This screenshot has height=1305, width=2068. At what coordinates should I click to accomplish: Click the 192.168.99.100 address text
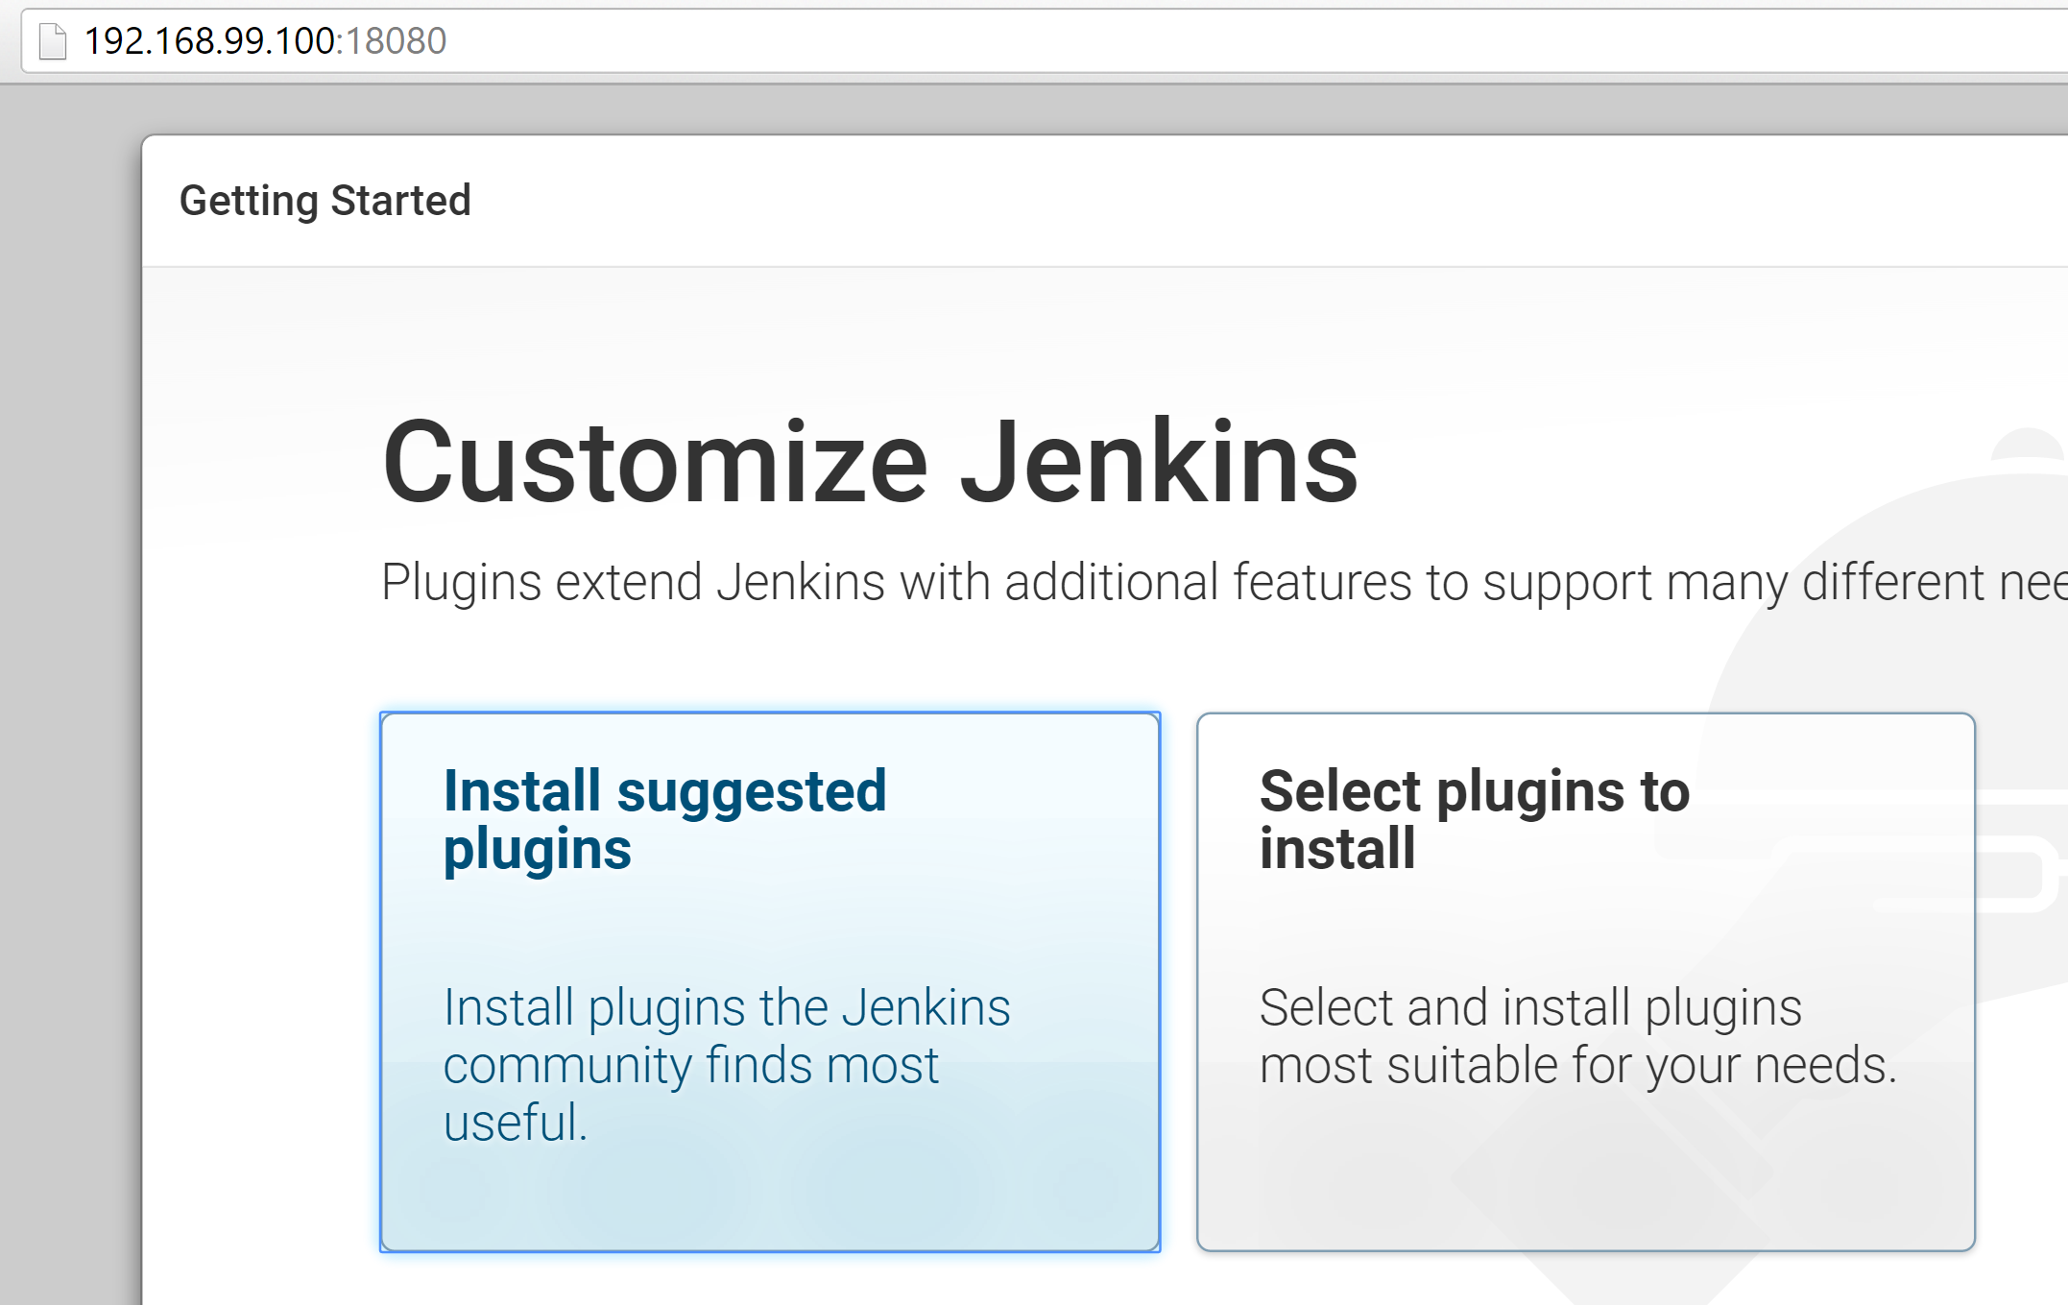pos(208,41)
